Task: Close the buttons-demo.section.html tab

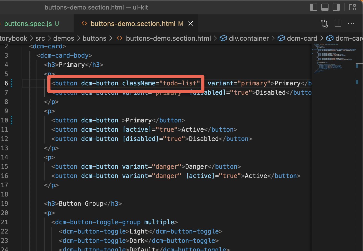Action: 191,24
